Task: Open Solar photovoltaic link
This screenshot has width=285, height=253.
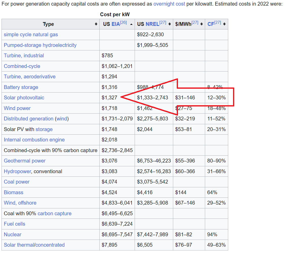Action: click(x=24, y=98)
